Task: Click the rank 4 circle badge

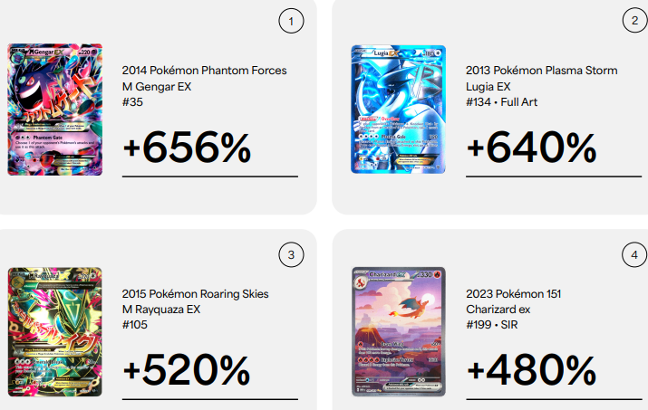Action: tap(634, 254)
